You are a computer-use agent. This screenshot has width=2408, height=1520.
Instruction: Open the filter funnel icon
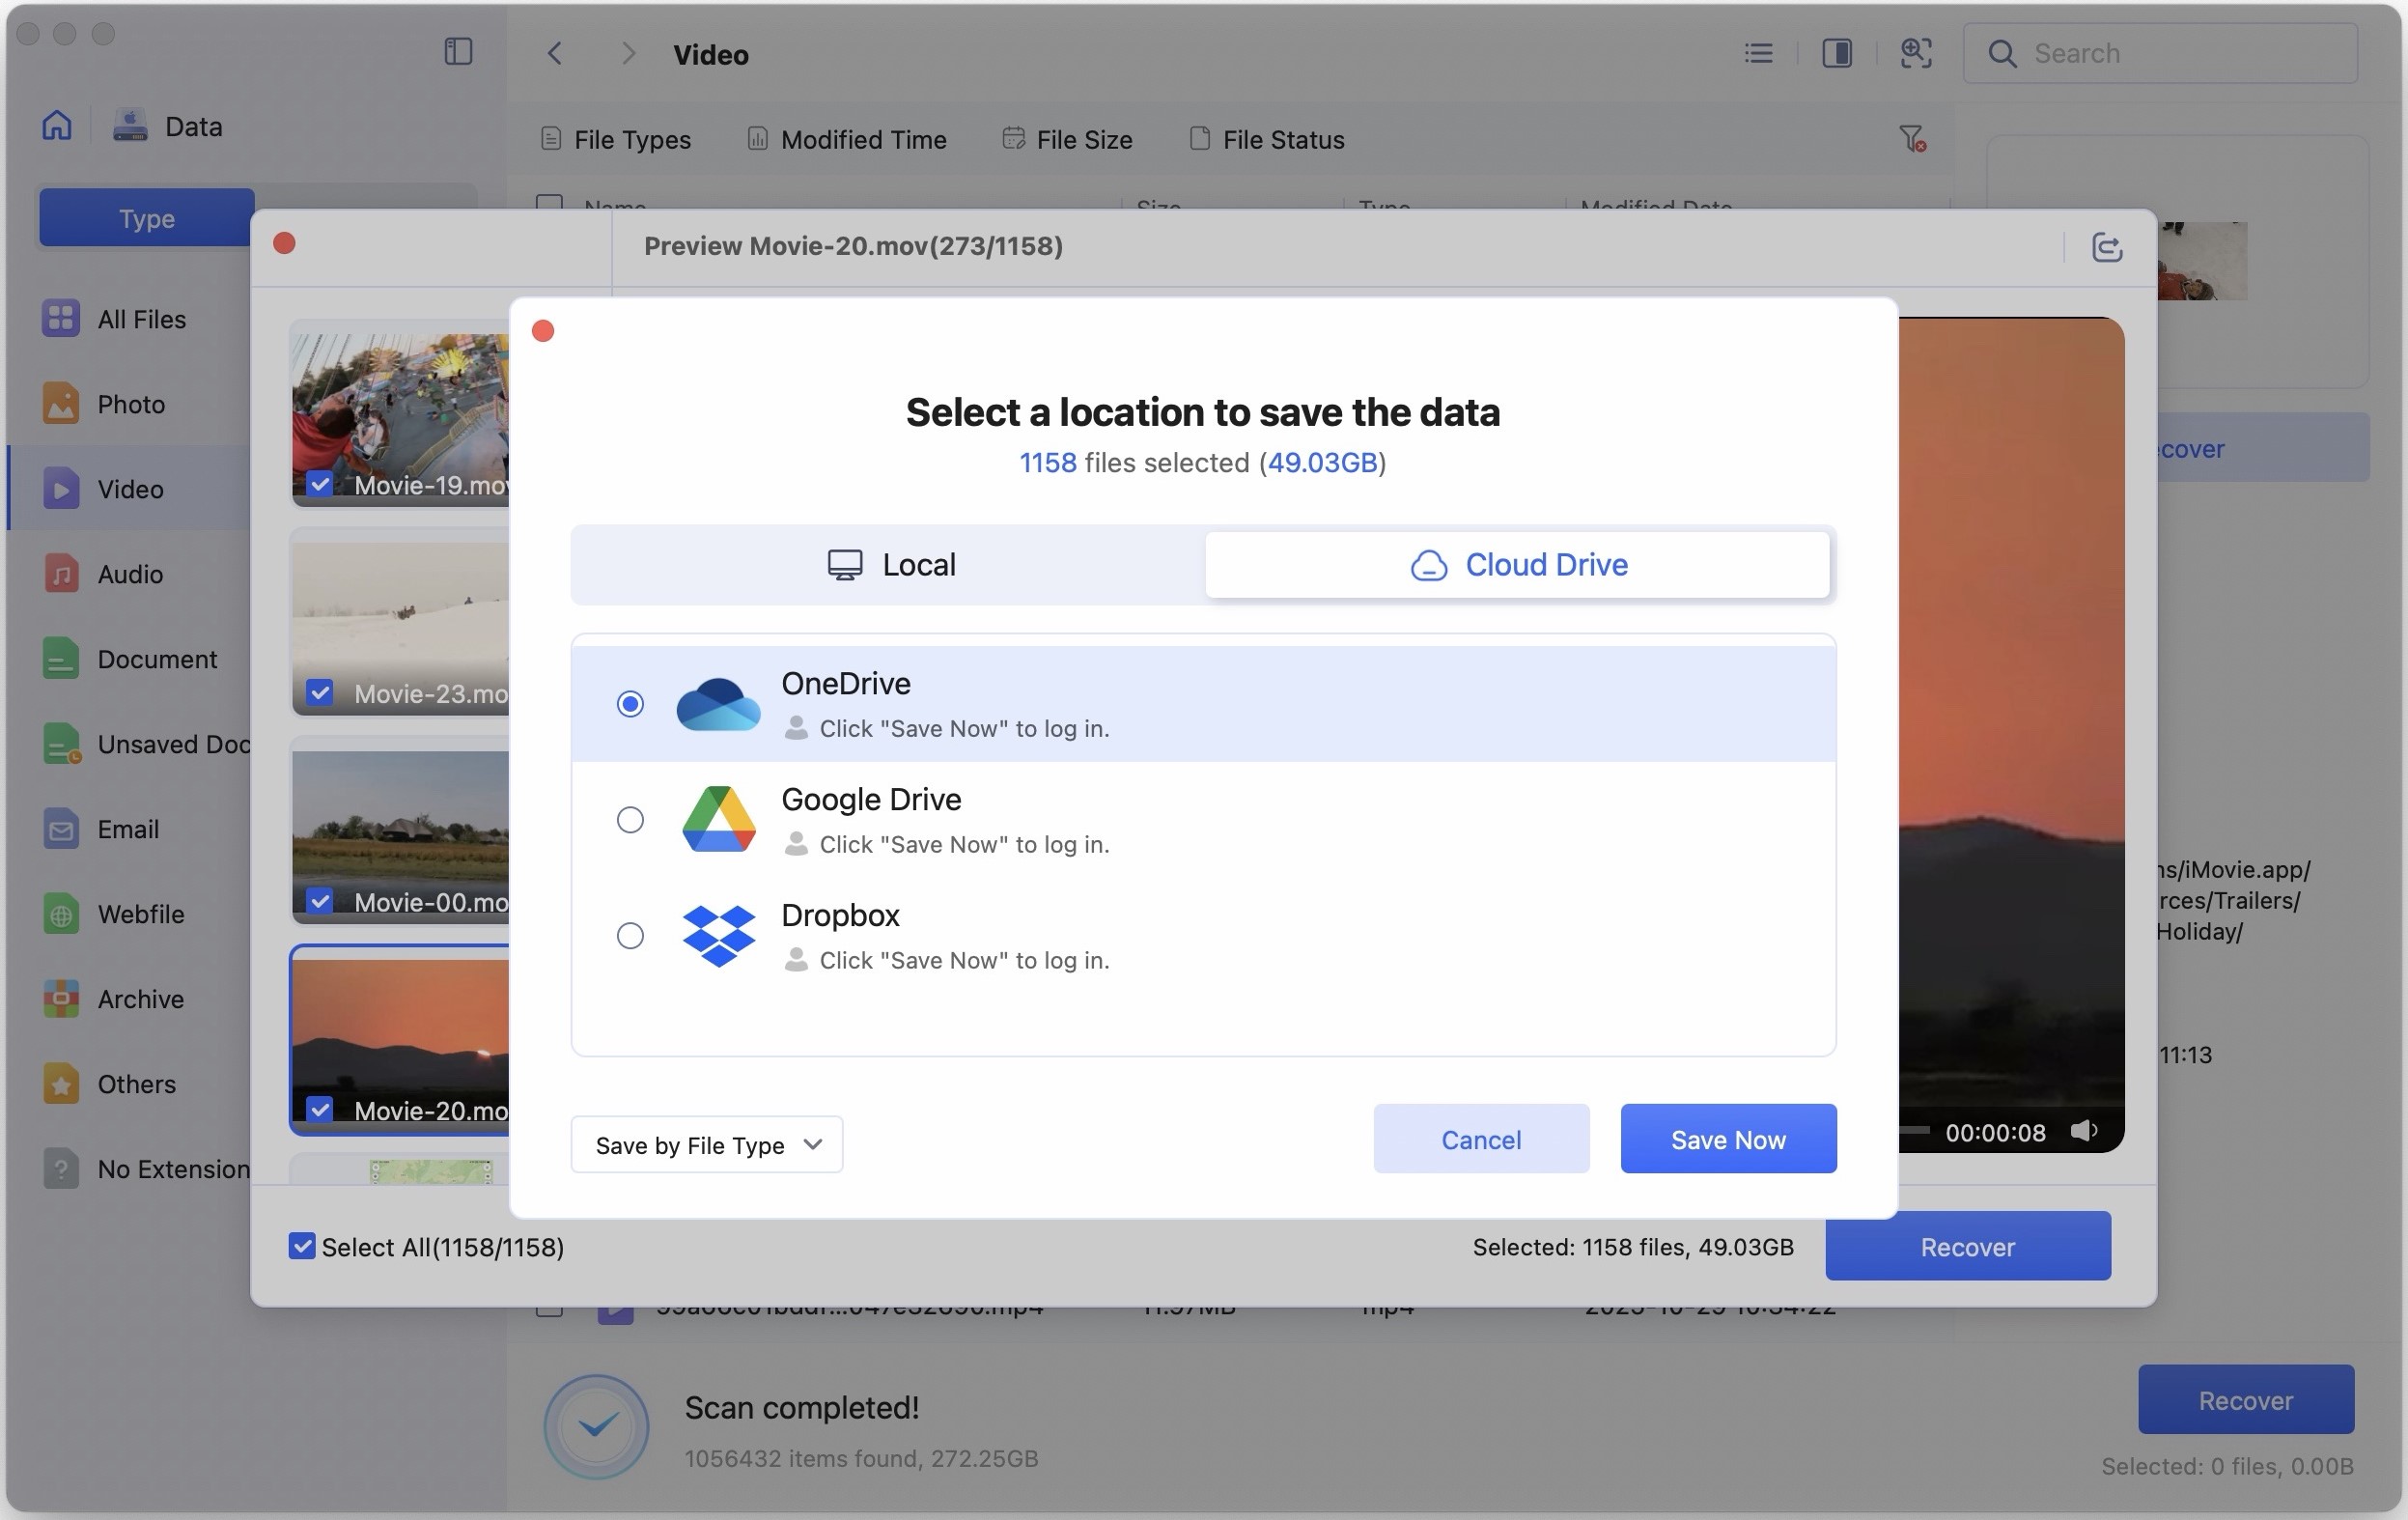pyautogui.click(x=1911, y=139)
